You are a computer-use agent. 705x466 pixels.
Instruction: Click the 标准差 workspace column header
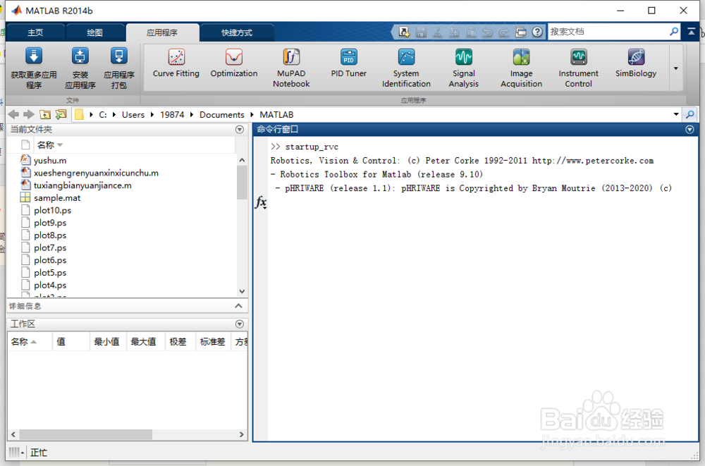[212, 342]
